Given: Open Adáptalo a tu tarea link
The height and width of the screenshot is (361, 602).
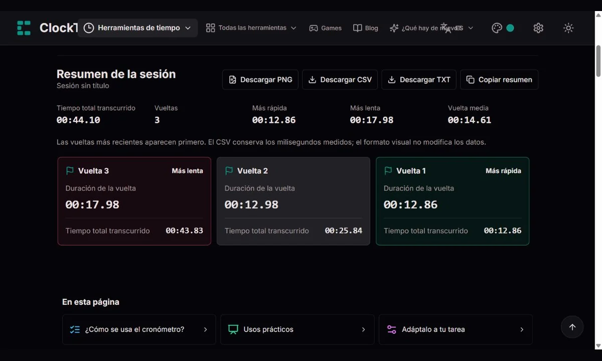Looking at the screenshot, I should 456,329.
